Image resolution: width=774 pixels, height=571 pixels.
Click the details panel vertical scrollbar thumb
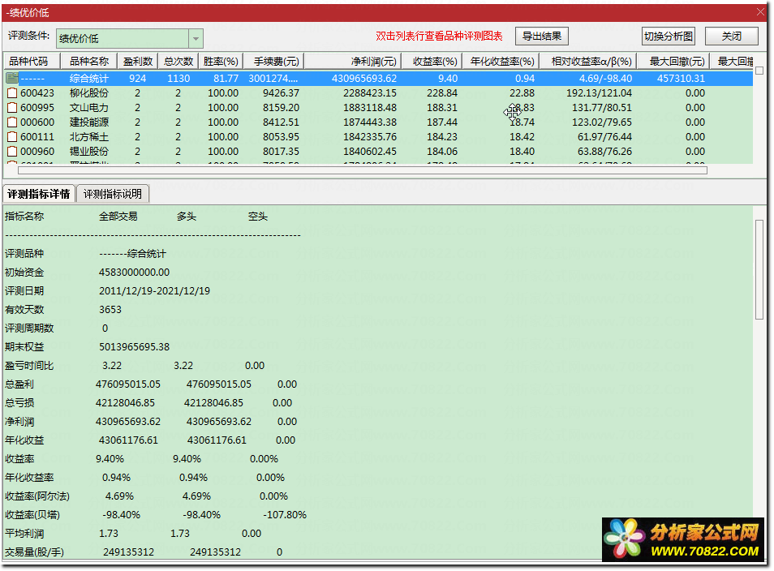click(759, 269)
